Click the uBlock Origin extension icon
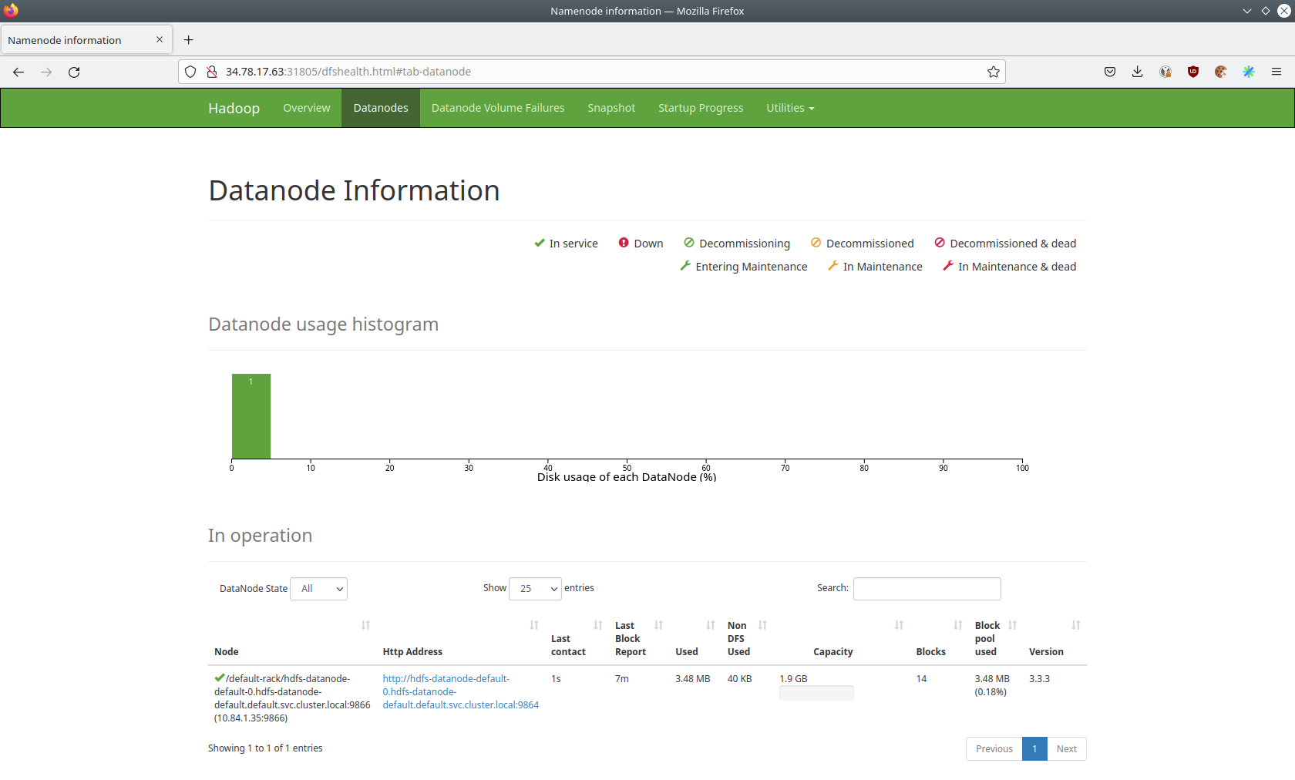 1192,72
